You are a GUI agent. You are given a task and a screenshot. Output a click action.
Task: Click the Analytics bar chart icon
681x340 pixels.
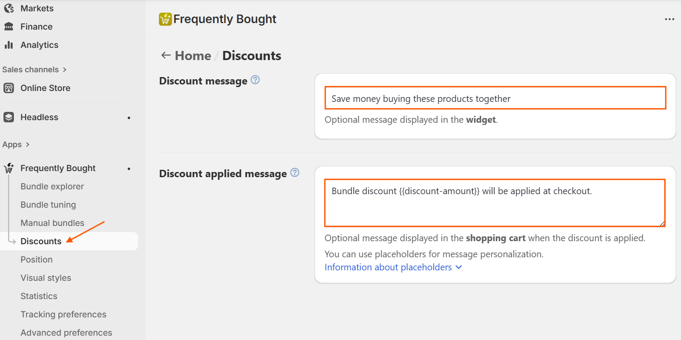[x=9, y=45]
